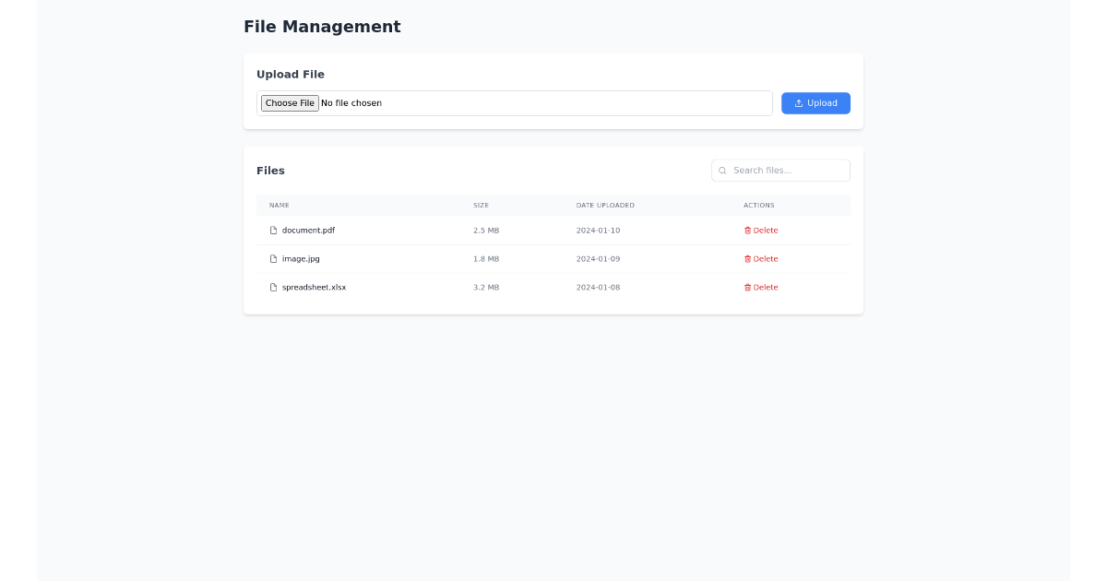The height and width of the screenshot is (581, 1107).
Task: Click the Files section heading
Action: pos(270,171)
